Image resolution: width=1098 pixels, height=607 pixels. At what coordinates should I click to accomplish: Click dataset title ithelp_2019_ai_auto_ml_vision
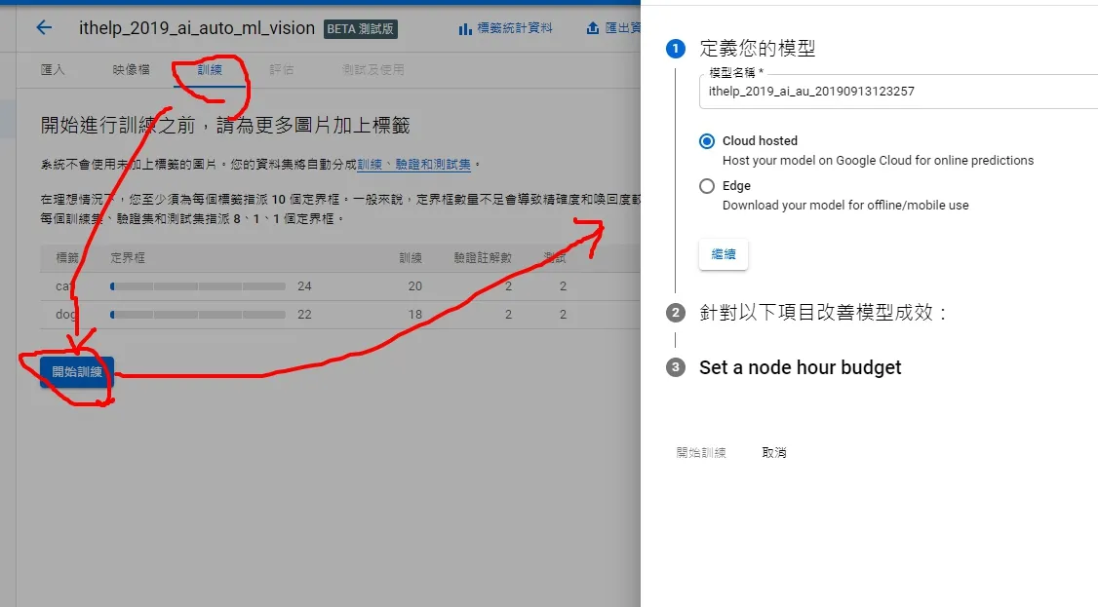click(x=197, y=28)
